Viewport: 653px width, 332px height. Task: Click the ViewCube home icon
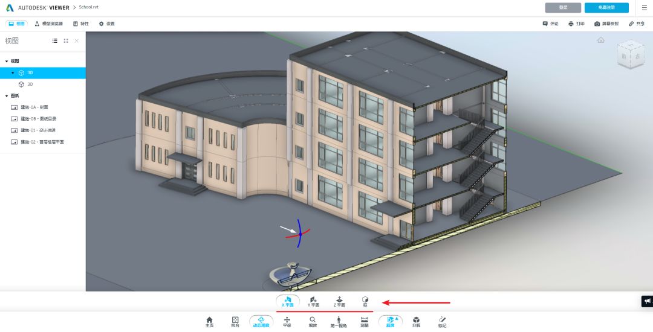click(x=600, y=40)
